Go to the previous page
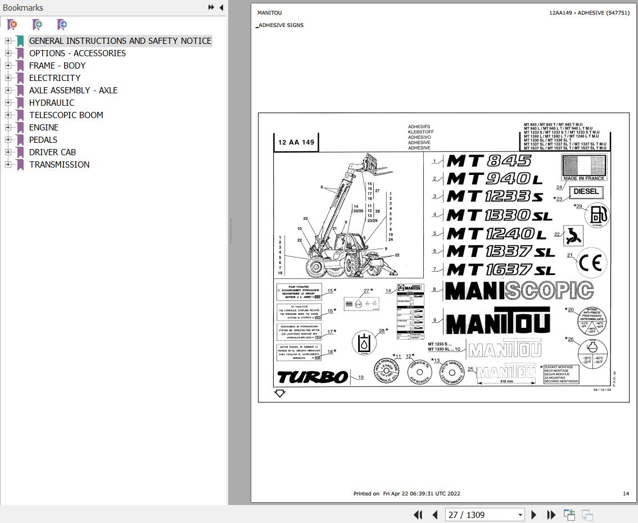This screenshot has width=638, height=523. pos(435,515)
